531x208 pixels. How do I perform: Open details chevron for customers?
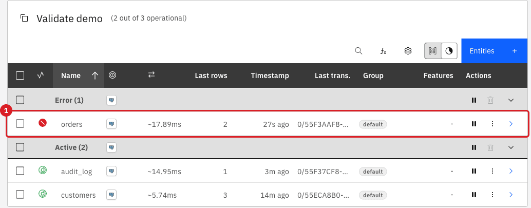click(x=511, y=195)
